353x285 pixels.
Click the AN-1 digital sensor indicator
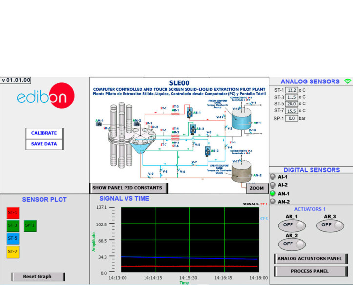tap(273, 193)
